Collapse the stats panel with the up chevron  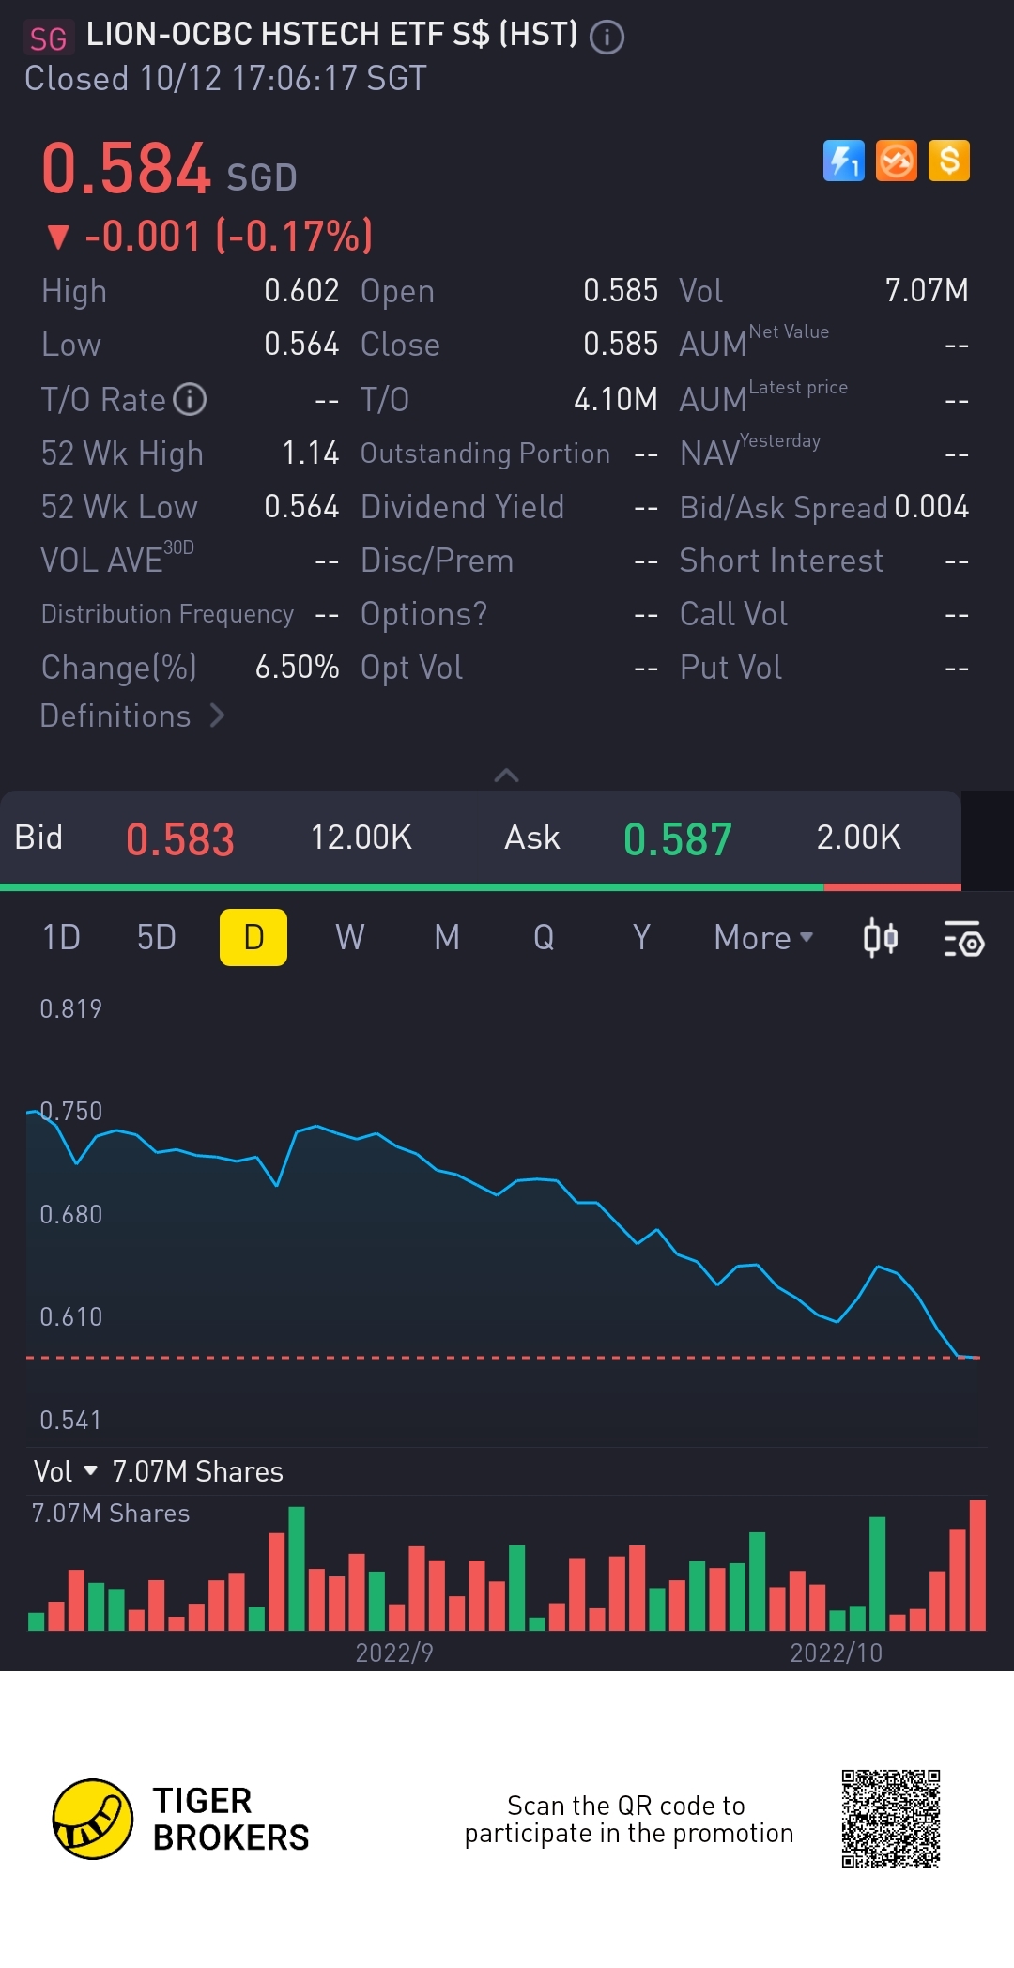506,775
